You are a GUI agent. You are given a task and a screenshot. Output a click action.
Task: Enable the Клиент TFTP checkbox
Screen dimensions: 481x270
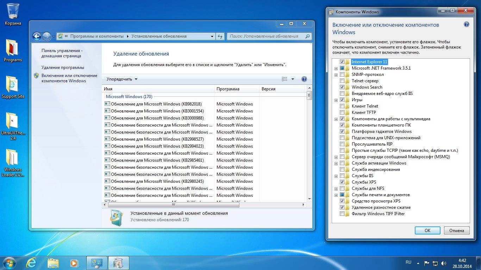coord(342,112)
